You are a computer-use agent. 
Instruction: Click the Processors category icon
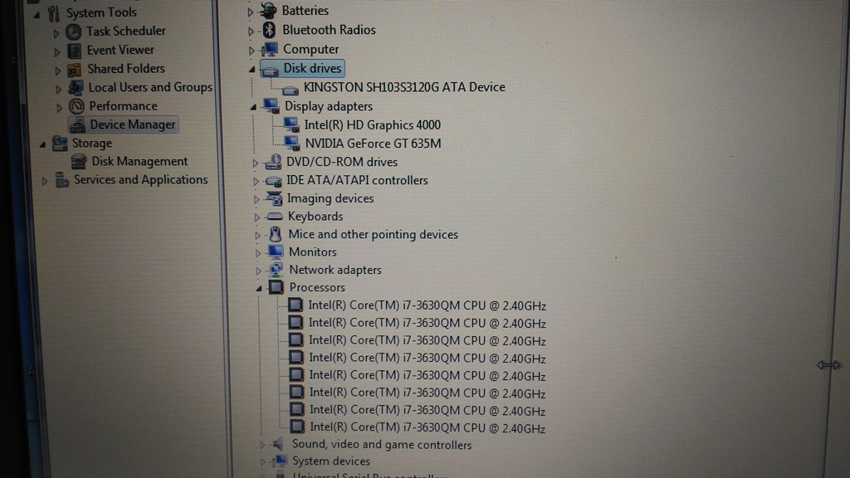[x=276, y=287]
